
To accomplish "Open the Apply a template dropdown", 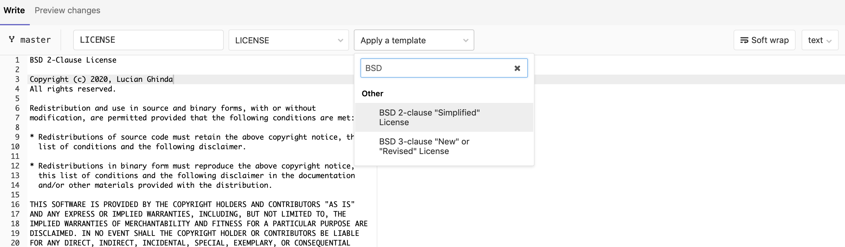I will [x=414, y=40].
